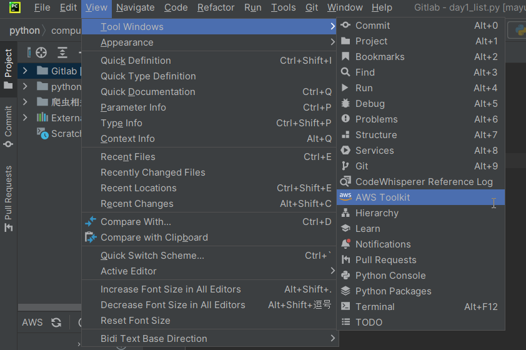This screenshot has height=350, width=526.
Task: Click the AWS Toolkit logo icon
Action: click(x=345, y=197)
